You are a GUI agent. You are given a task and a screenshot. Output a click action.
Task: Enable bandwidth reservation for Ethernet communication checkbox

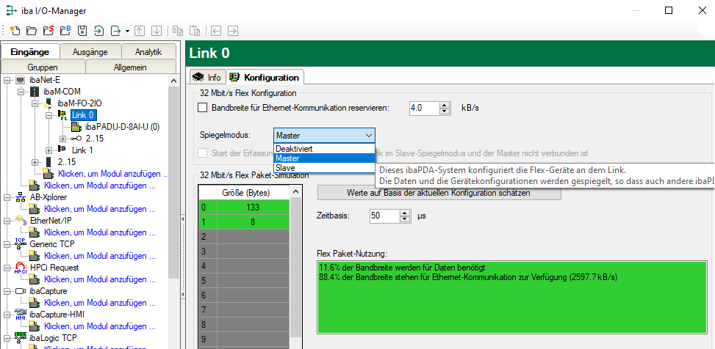pyautogui.click(x=203, y=109)
